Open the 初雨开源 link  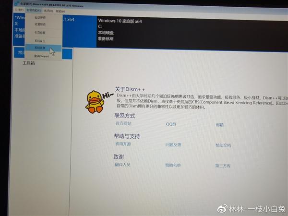click(x=123, y=144)
